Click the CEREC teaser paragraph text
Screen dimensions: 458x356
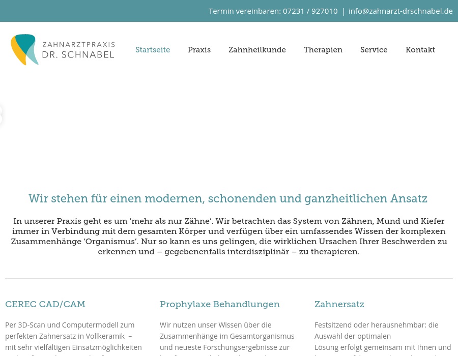tap(73, 337)
